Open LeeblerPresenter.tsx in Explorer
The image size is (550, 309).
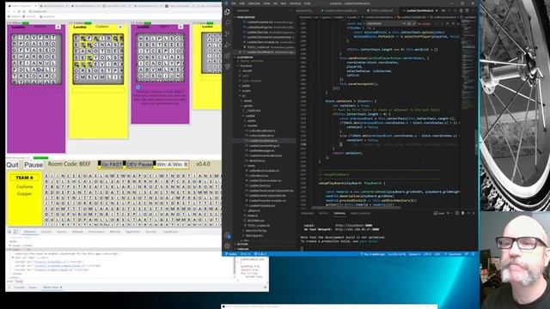262,206
